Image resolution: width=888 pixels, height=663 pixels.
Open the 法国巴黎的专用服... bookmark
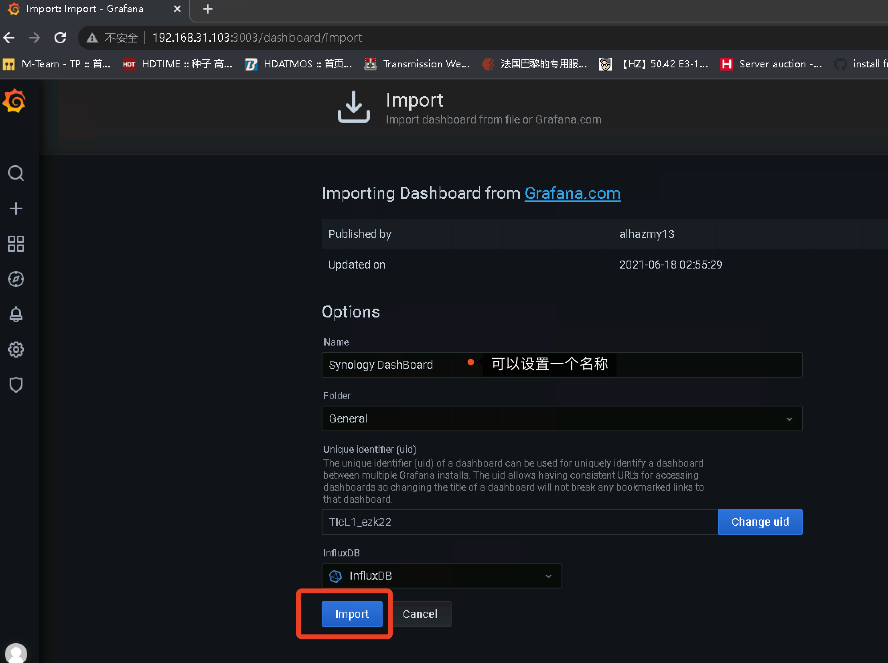click(x=535, y=64)
